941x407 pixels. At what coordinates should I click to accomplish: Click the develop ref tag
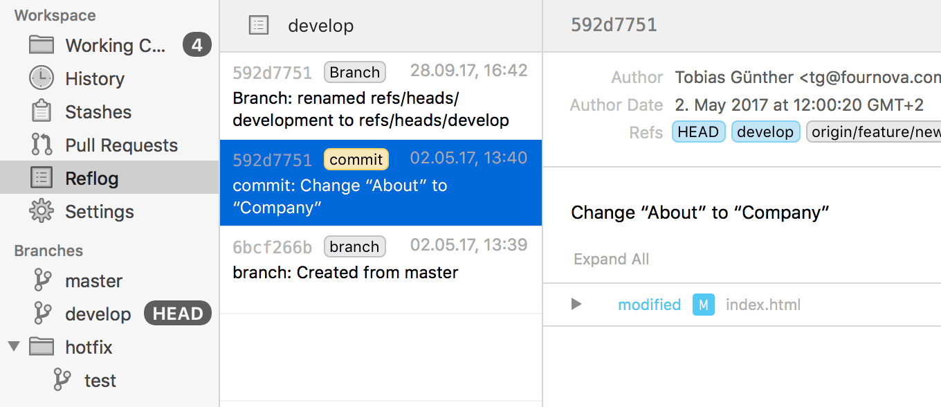tap(765, 132)
